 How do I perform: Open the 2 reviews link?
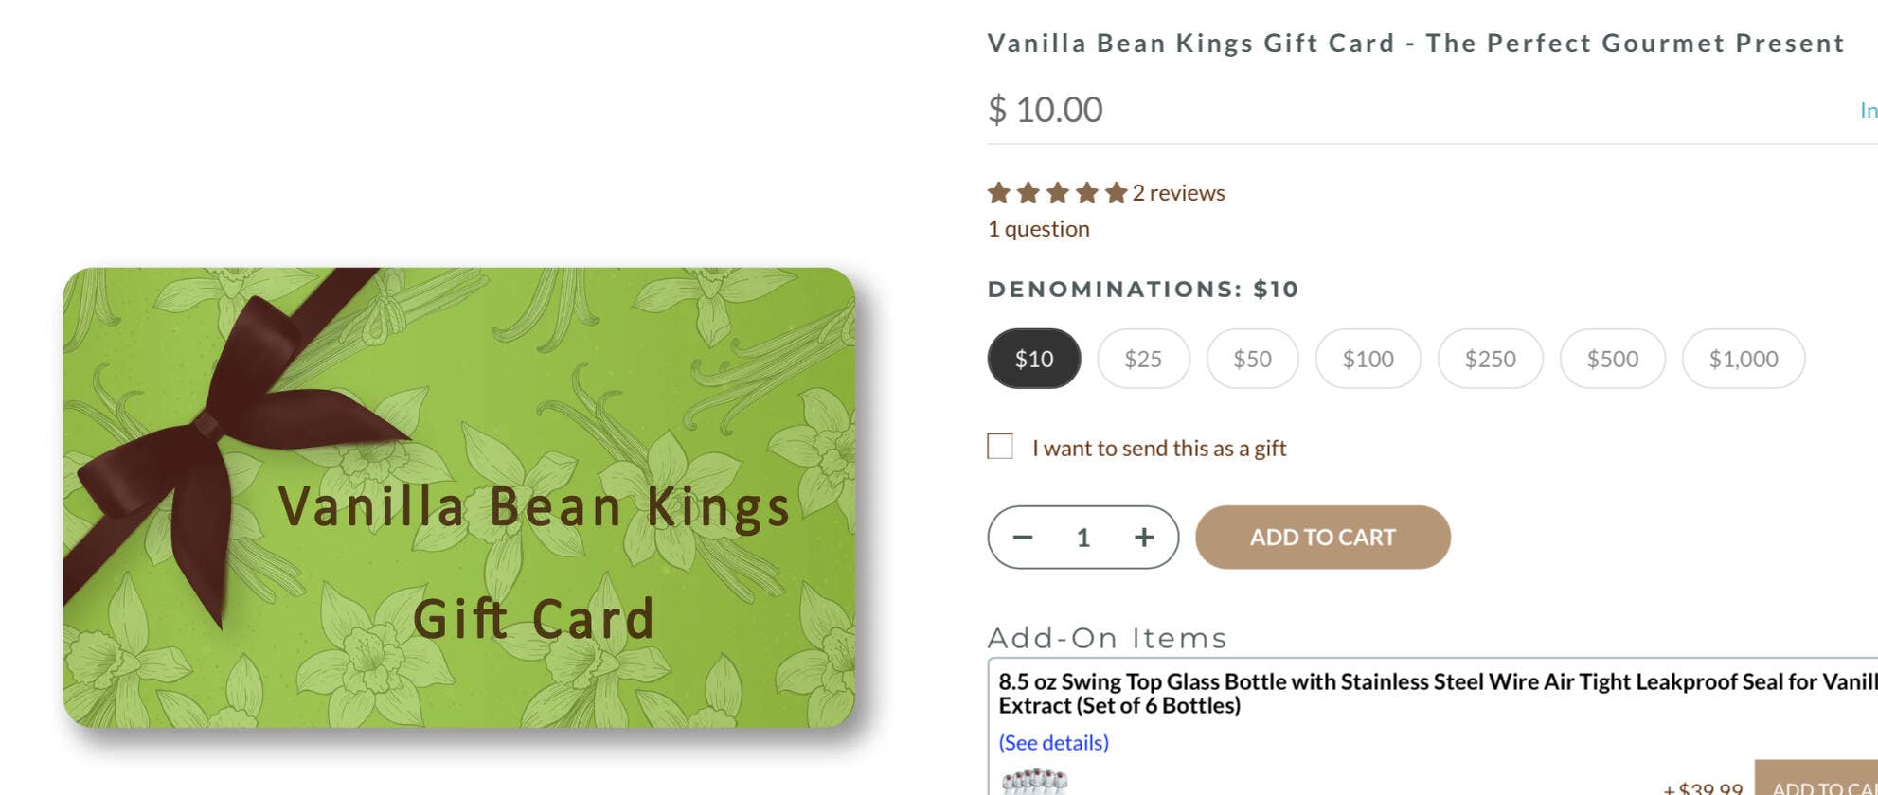coord(1178,193)
